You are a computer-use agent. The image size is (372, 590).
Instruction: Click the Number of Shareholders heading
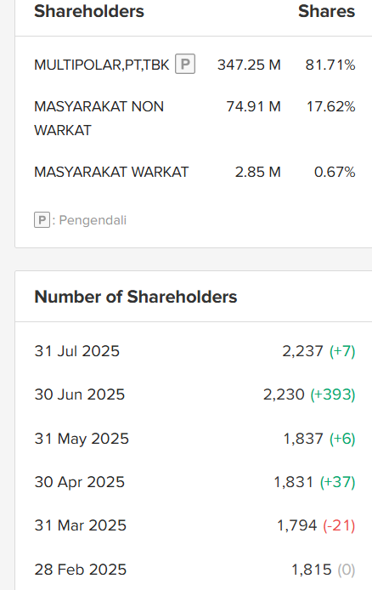pos(136,297)
